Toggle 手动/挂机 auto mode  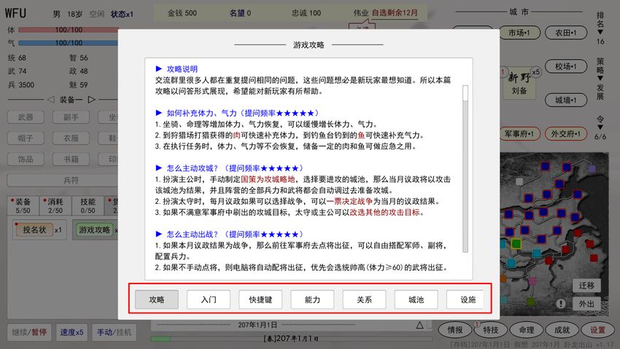tap(117, 332)
